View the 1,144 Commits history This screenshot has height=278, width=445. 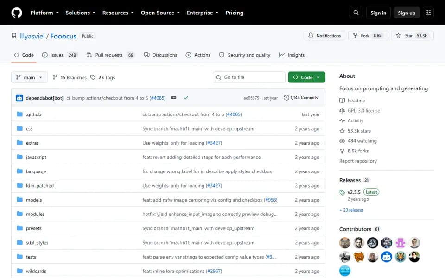click(x=301, y=98)
